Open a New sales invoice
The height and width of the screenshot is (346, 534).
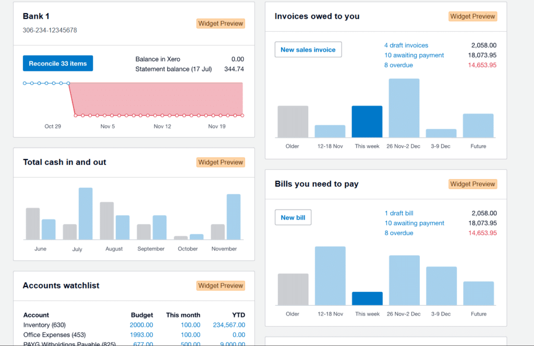308,49
